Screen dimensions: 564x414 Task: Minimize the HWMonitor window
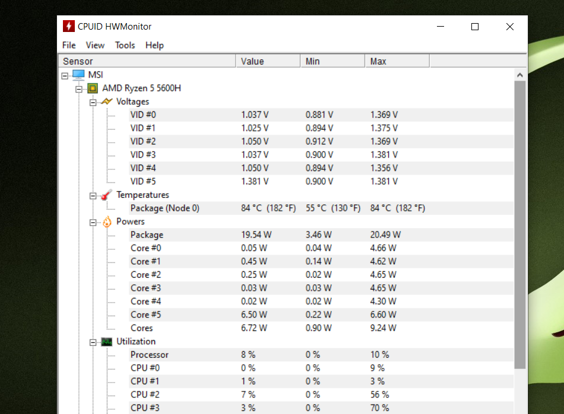tap(441, 27)
